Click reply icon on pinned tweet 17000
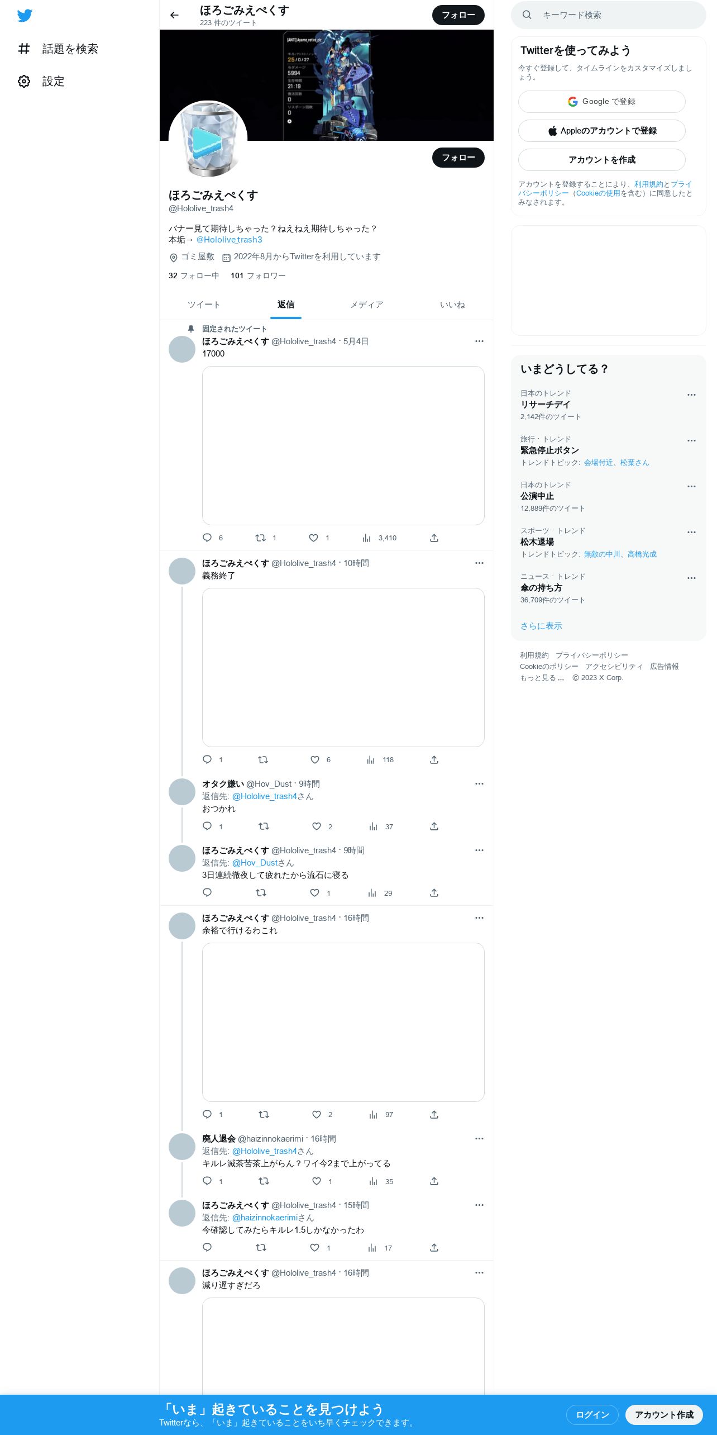The width and height of the screenshot is (717, 1435). point(207,538)
